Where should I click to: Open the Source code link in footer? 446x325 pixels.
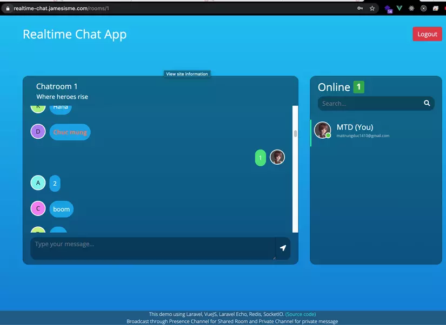301,314
